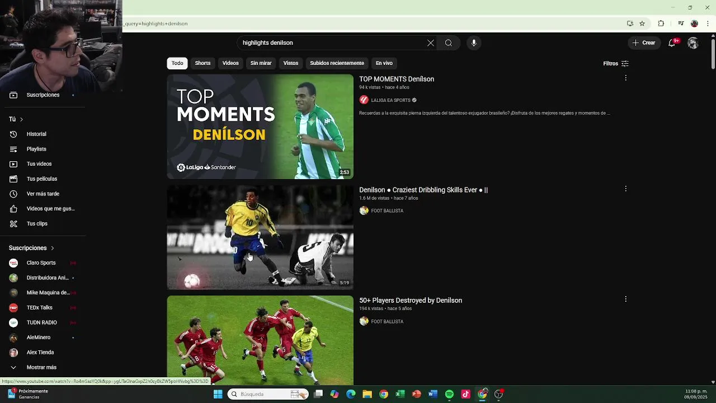
Task: Open TUDN RADIO subscription channel
Action: click(43, 323)
